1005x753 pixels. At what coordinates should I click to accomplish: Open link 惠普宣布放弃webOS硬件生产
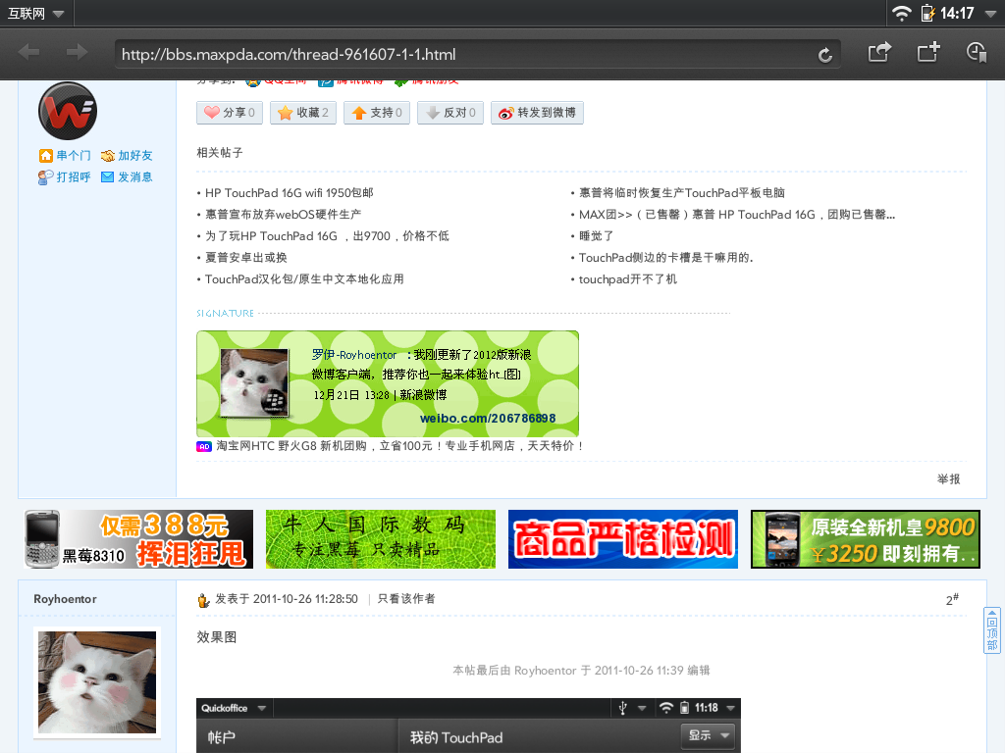(284, 215)
